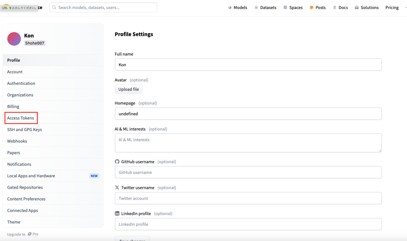Open the Theme settings page
The height and width of the screenshot is (241, 407).
click(14, 222)
